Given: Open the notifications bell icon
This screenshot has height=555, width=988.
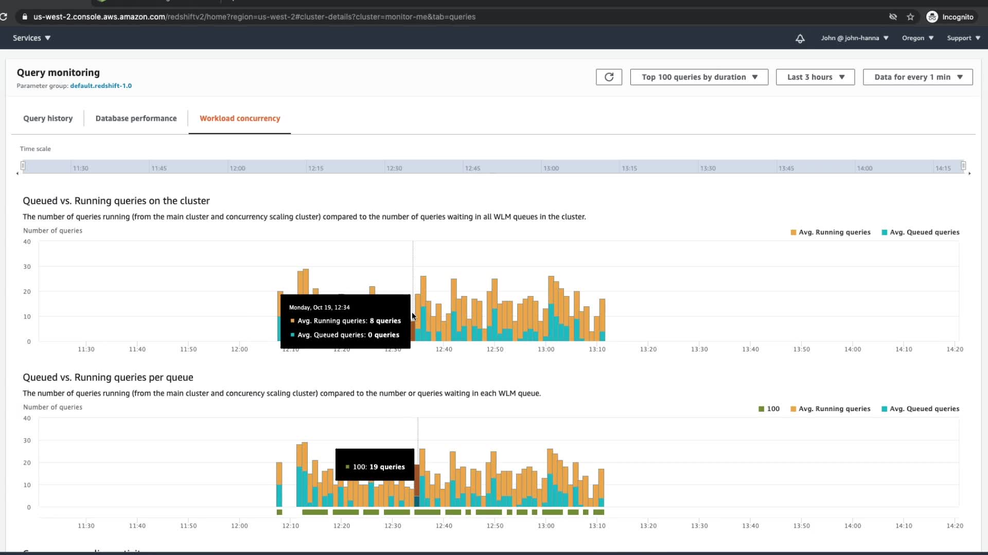Looking at the screenshot, I should [800, 39].
